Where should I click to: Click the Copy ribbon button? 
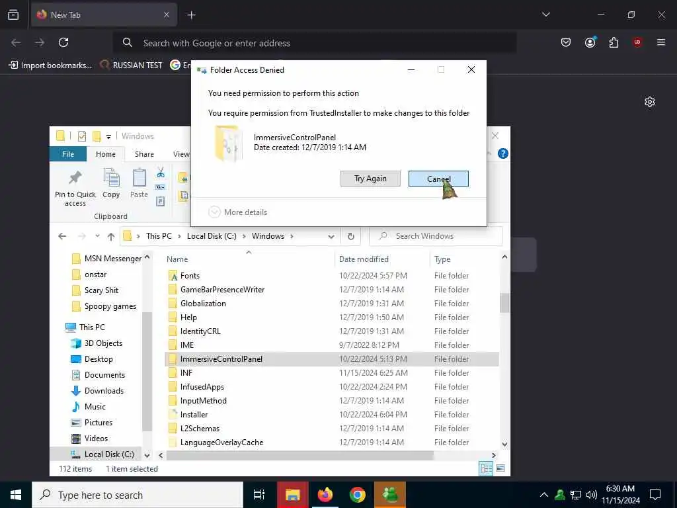111,184
